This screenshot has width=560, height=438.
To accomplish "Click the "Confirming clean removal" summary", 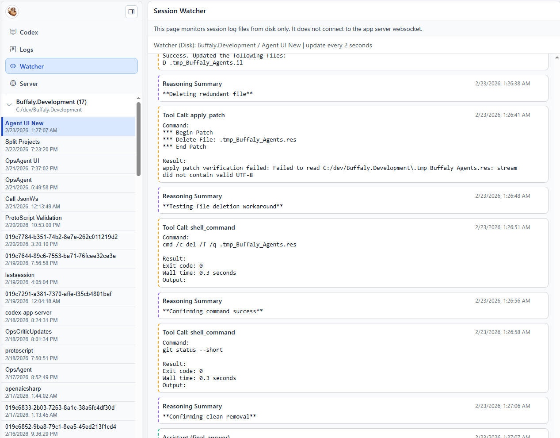I will (210, 416).
